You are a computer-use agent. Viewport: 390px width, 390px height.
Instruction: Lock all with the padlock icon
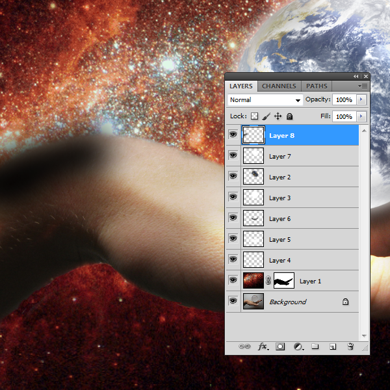(x=289, y=116)
